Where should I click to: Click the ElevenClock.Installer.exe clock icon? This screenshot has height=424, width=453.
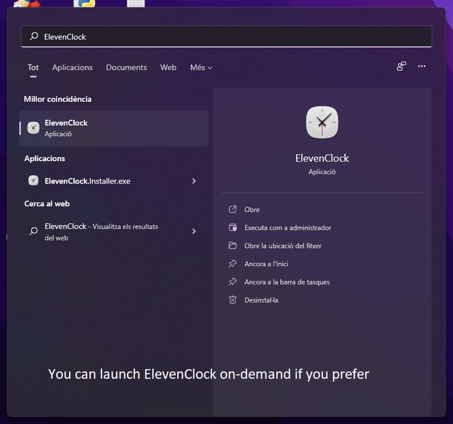point(33,181)
